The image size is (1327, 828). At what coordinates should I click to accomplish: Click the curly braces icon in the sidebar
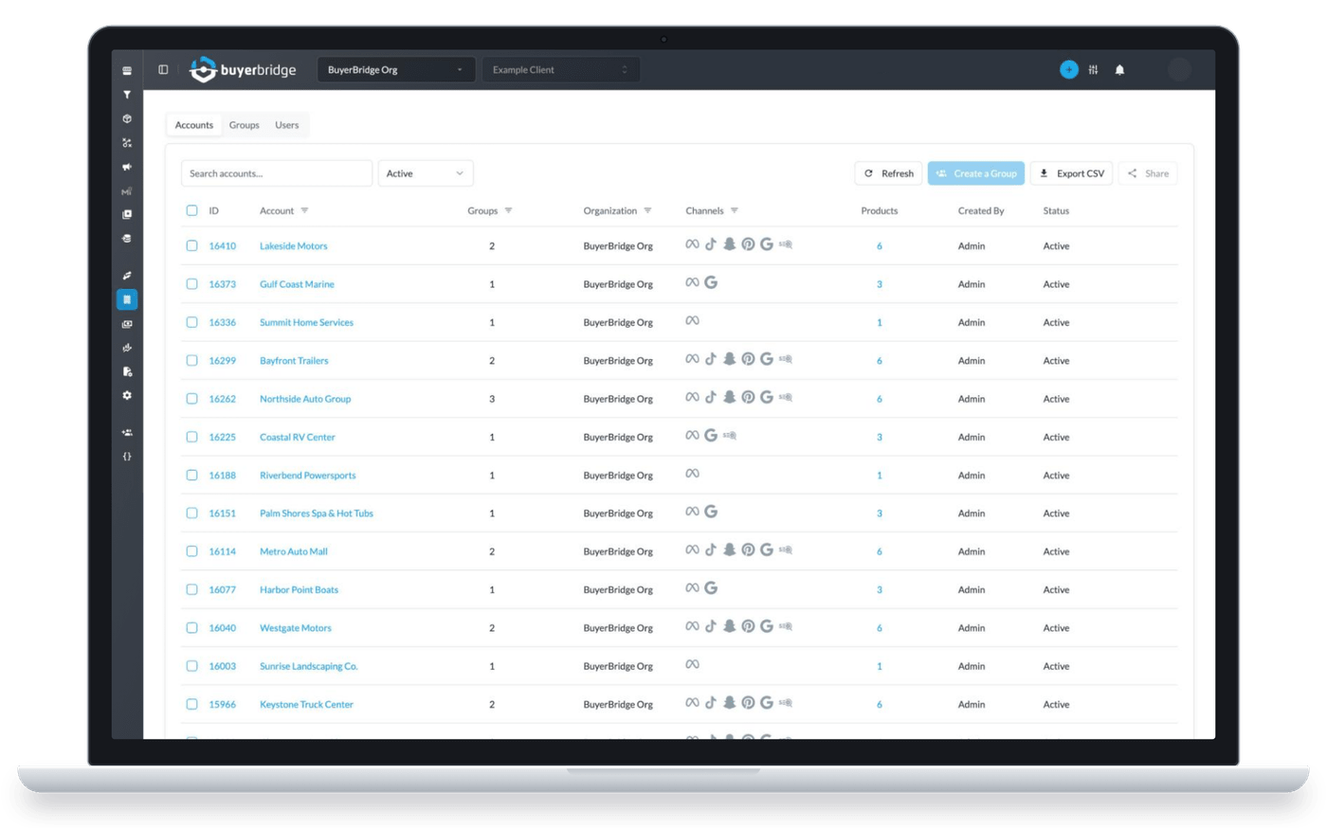click(127, 457)
